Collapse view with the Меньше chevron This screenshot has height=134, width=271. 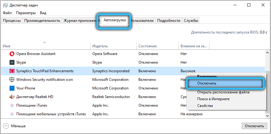pyautogui.click(x=6, y=126)
